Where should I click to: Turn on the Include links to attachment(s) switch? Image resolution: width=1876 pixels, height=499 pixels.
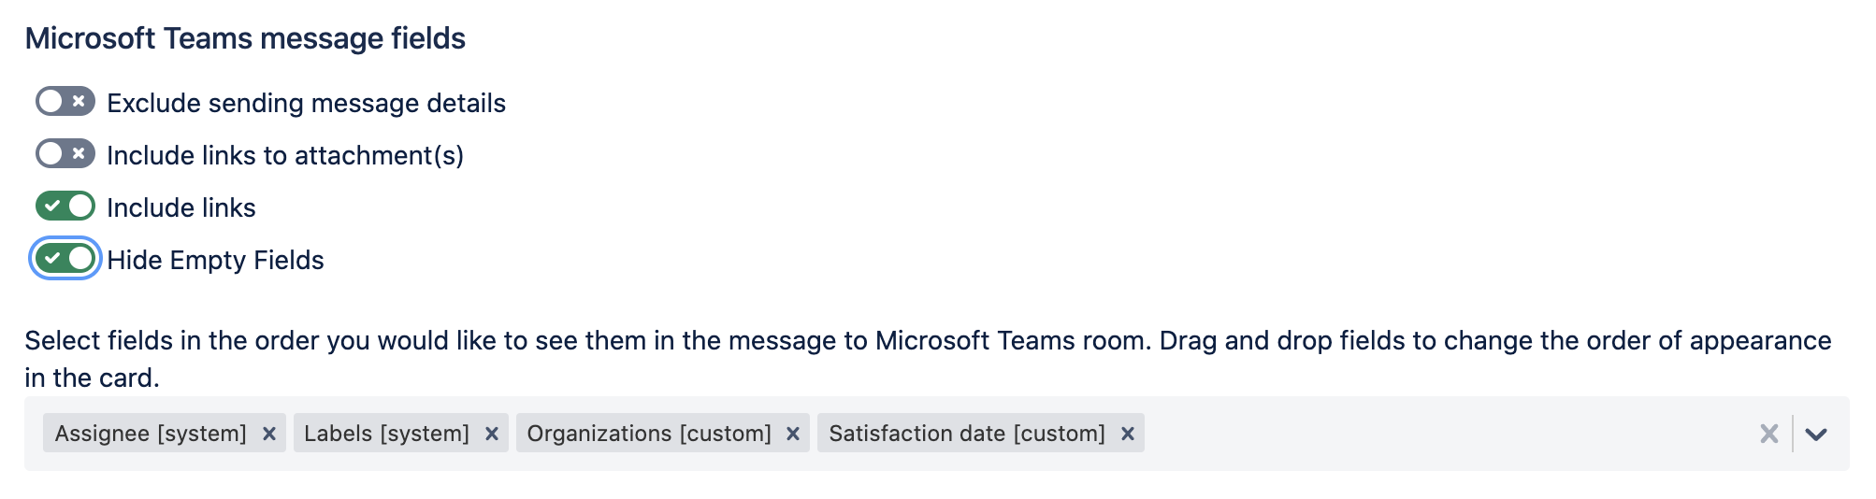(x=65, y=153)
